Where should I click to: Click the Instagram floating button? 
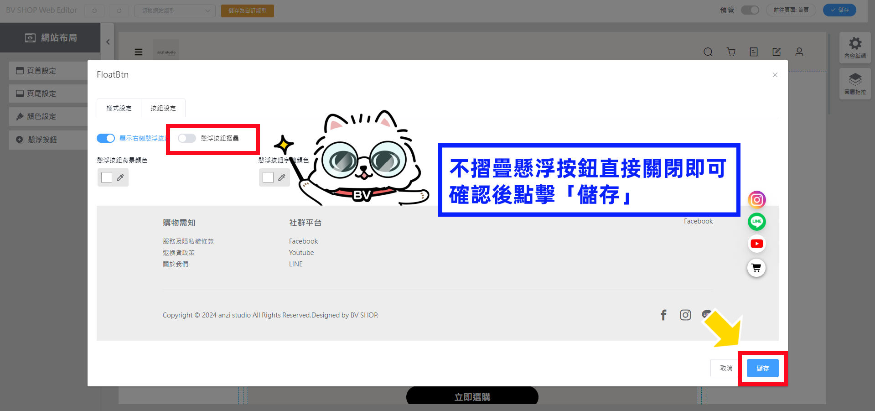[757, 200]
